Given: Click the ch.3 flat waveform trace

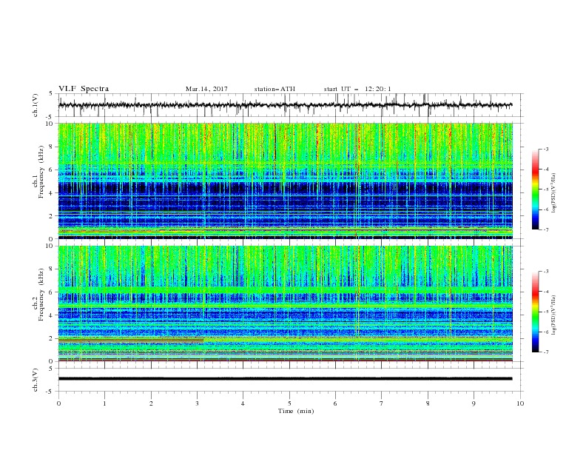Looking at the screenshot, I should pos(285,379).
